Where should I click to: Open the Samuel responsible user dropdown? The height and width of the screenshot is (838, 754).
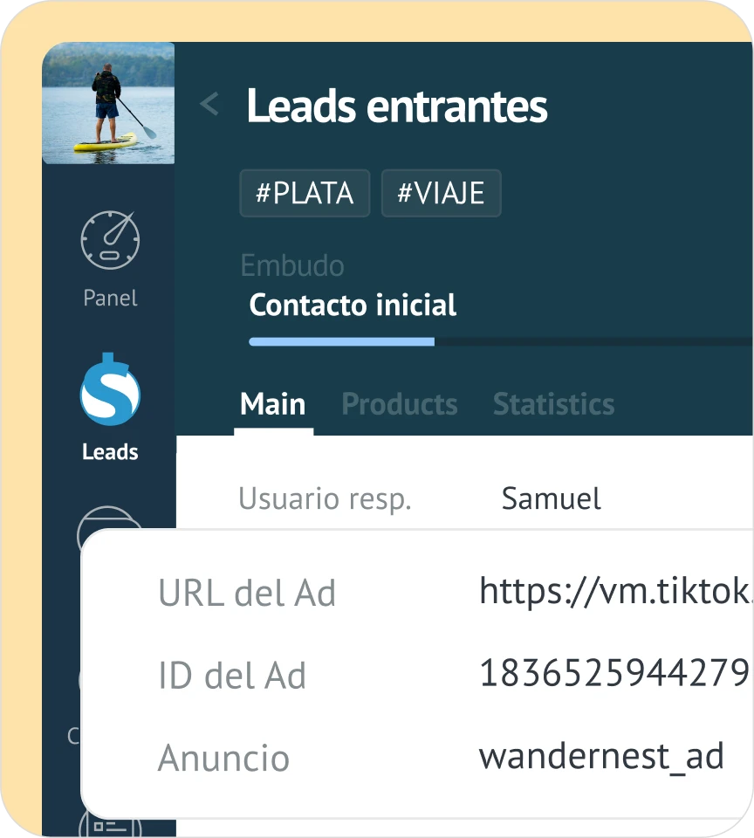pyautogui.click(x=551, y=498)
